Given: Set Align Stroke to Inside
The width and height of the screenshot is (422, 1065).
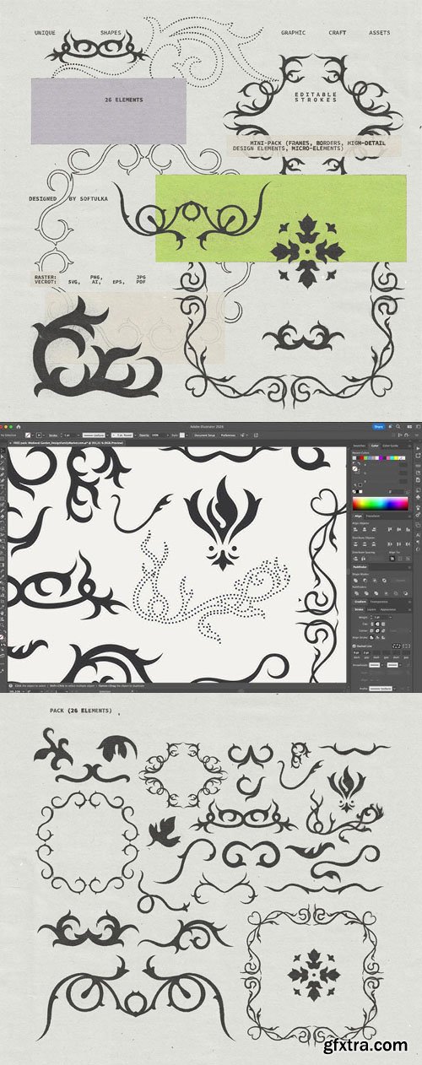Looking at the screenshot, I should [377, 637].
